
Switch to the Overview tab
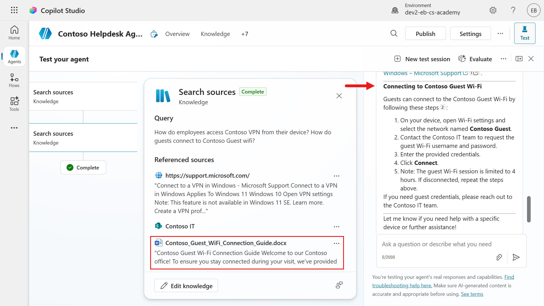click(x=177, y=34)
